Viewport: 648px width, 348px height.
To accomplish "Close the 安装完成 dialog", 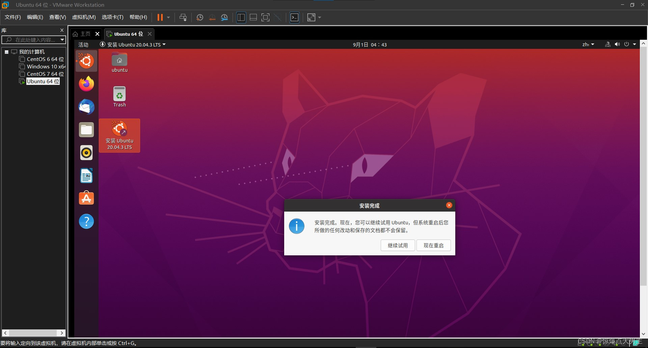I will click(x=449, y=205).
